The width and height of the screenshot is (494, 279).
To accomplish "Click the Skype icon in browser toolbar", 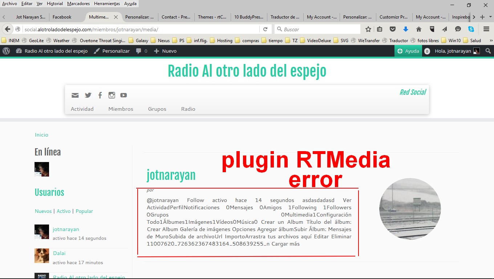I will click(x=471, y=29).
